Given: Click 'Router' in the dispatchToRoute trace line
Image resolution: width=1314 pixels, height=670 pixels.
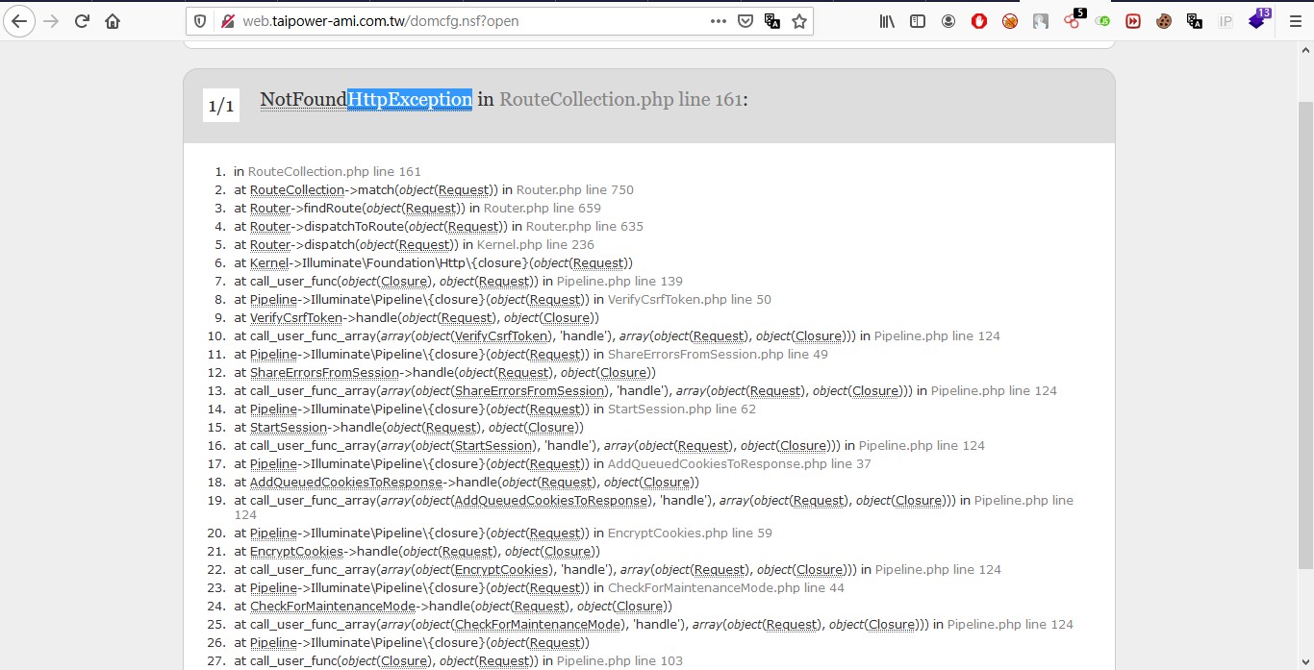Looking at the screenshot, I should point(270,226).
